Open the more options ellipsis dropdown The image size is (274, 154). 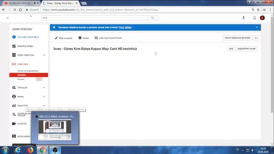tap(256, 38)
